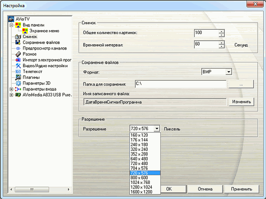The width and height of the screenshot is (266, 199).
Task: Click the tree horizontal scrollbar thumb
Action: pyautogui.click(x=32, y=189)
